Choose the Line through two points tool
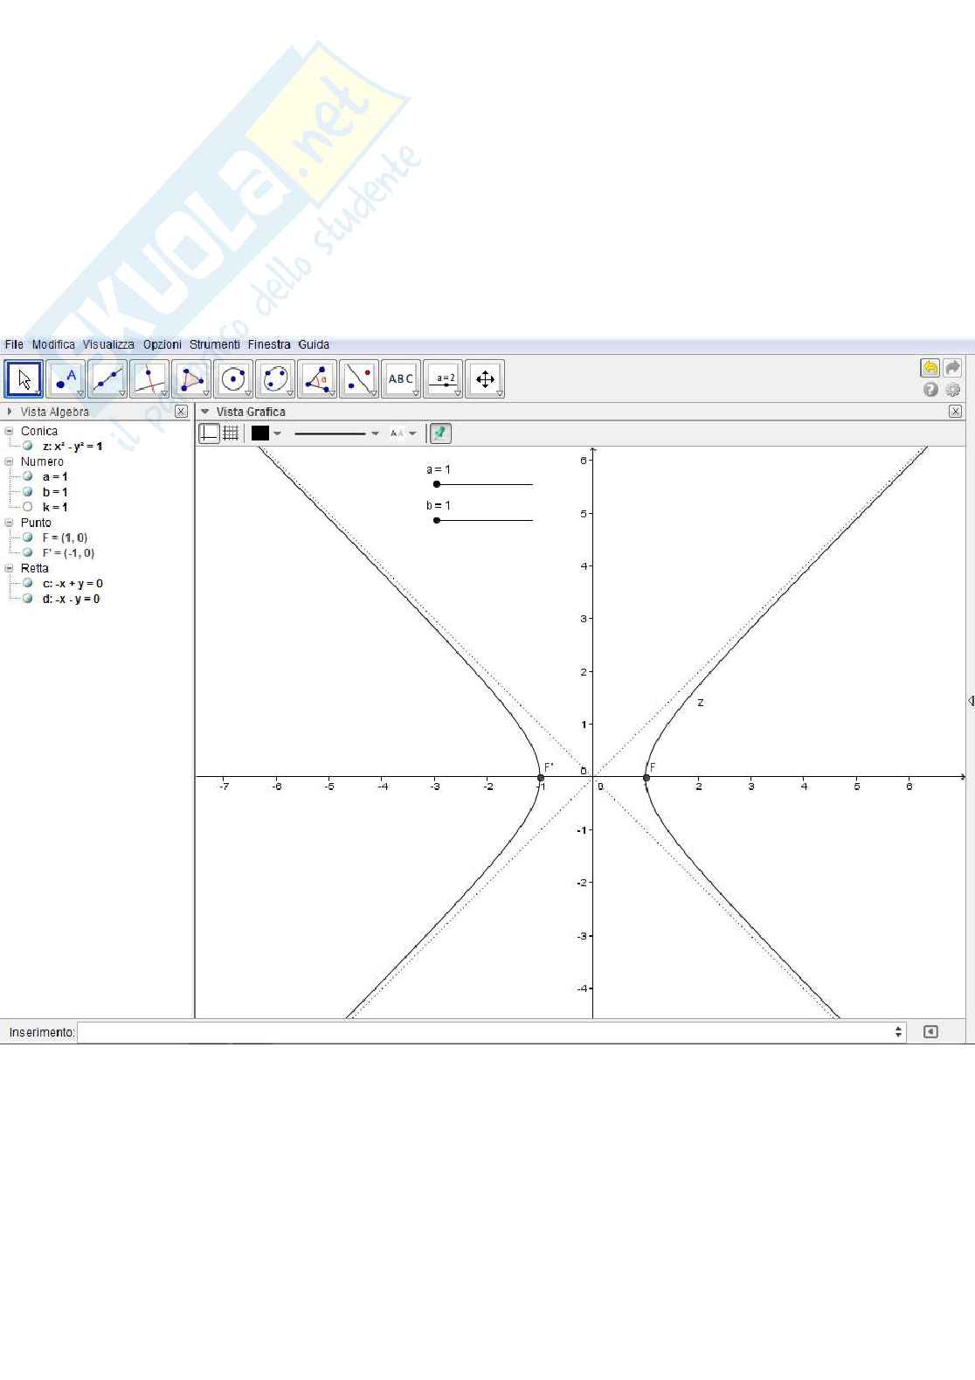This screenshot has height=1380, width=975. pyautogui.click(x=107, y=379)
